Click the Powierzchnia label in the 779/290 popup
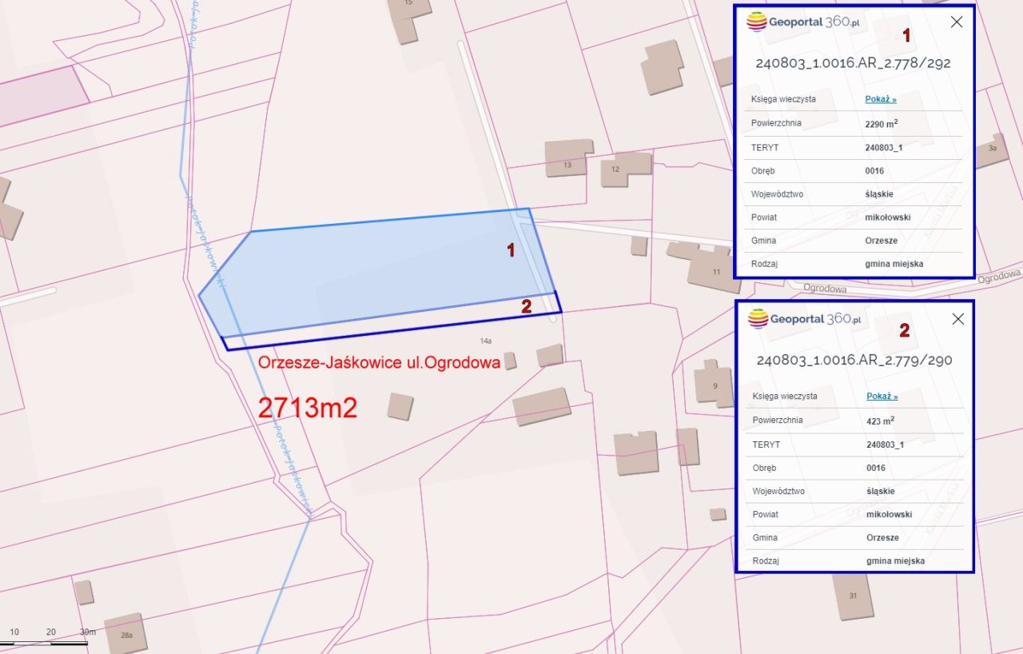Viewport: 1023px width, 654px height. (778, 420)
